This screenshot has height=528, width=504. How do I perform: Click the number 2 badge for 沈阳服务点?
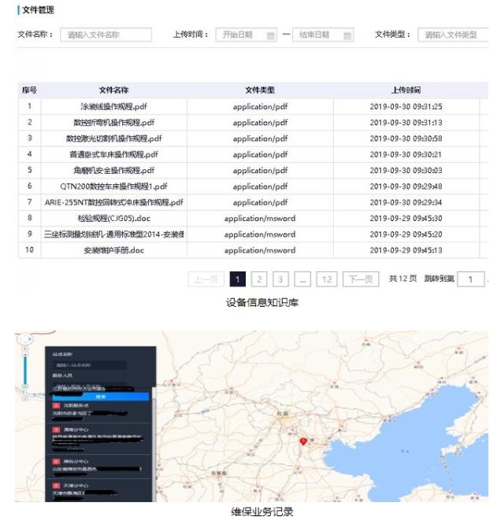click(x=56, y=406)
